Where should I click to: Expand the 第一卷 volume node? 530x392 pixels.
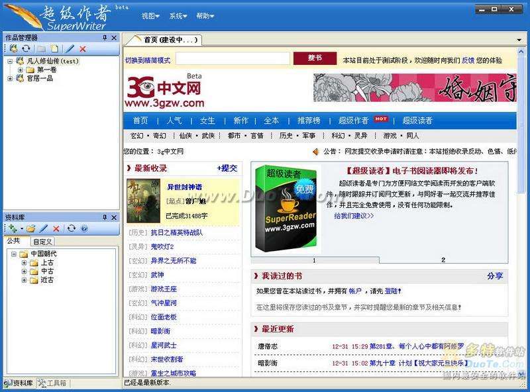point(21,70)
